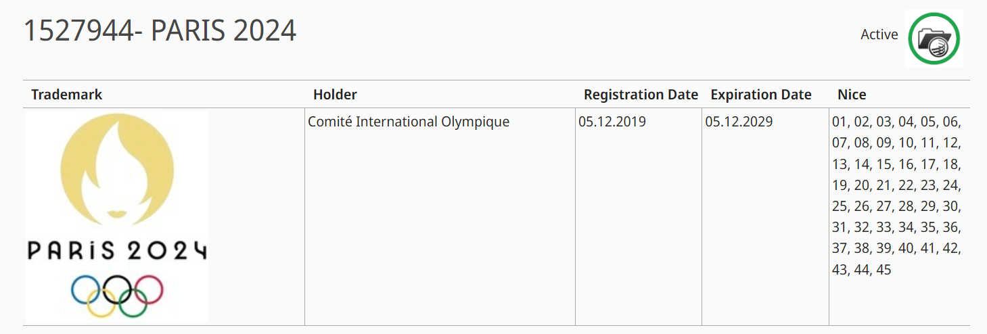Click the Active status label
Screen dimensions: 987x334
coord(879,34)
